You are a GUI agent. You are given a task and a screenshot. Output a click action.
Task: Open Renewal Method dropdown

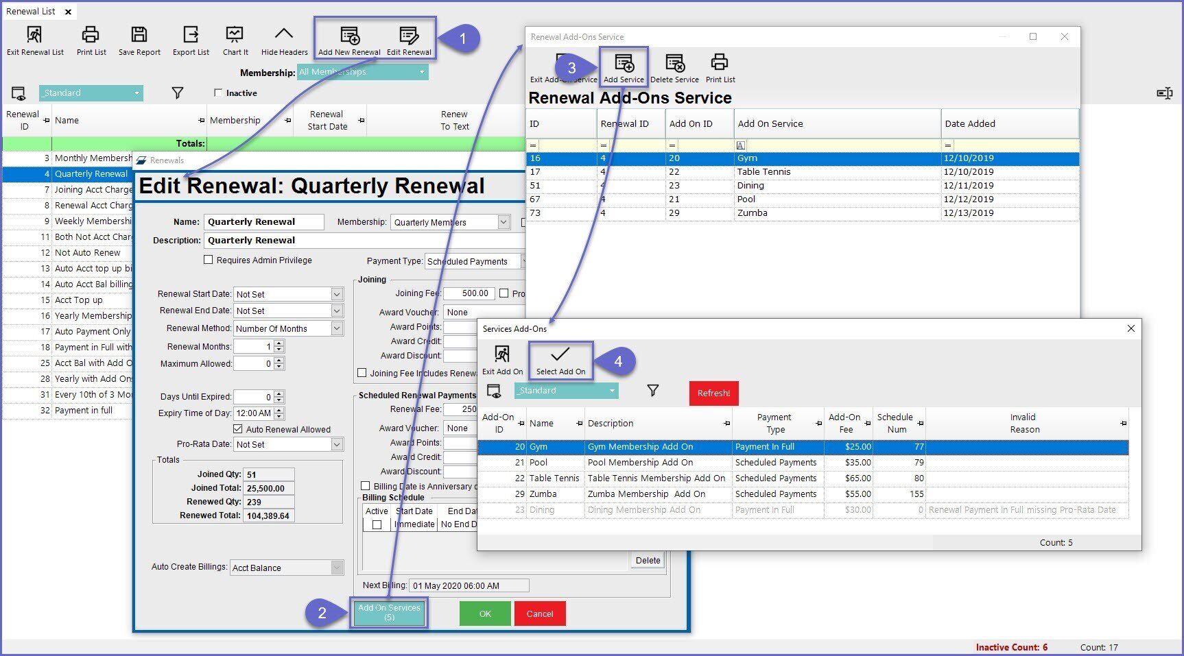coord(288,328)
